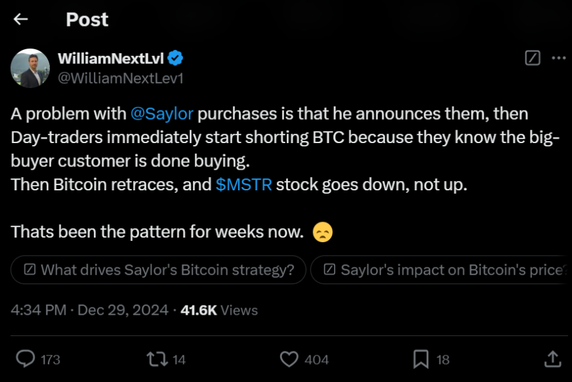
Task: Like the post with the heart icon
Action: coord(289,359)
